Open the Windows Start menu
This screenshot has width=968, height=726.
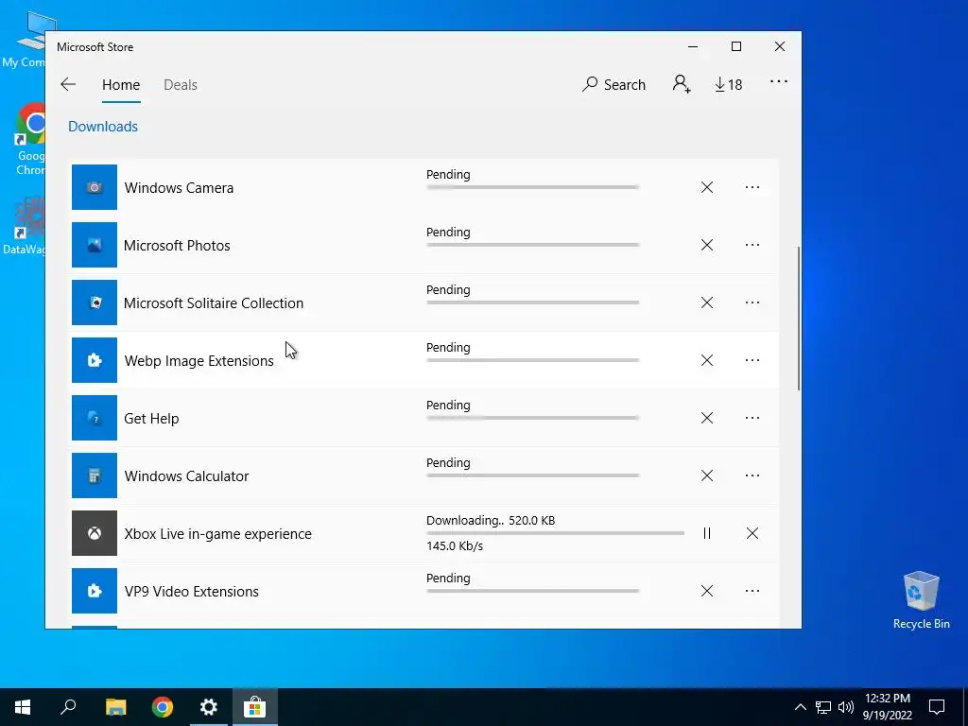tap(23, 707)
